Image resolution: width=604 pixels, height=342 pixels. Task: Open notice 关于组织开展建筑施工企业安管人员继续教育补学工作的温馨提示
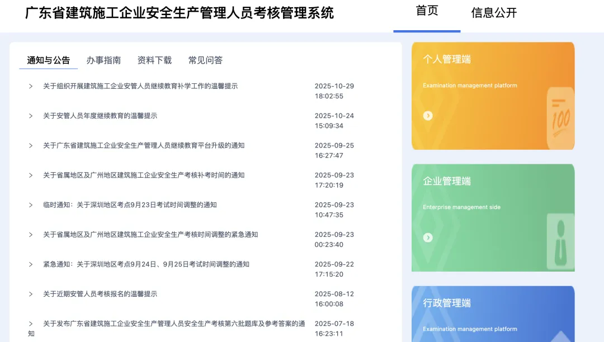point(140,86)
